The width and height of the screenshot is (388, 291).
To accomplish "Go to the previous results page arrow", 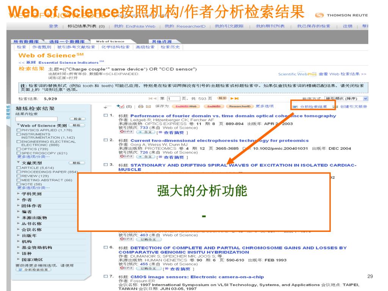I will pos(155,99).
